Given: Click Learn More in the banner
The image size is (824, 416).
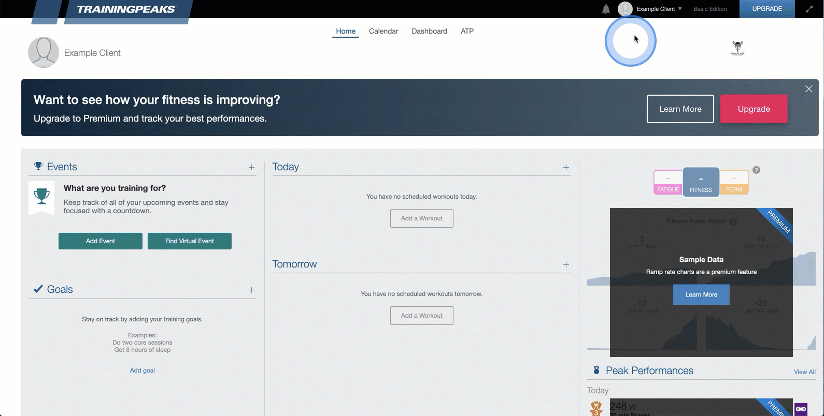Looking at the screenshot, I should coord(680,109).
